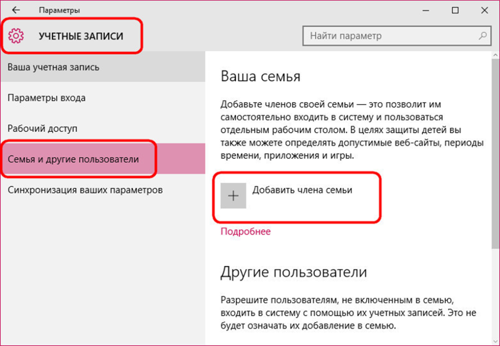Click the vertical scrollbar thumb
The width and height of the screenshot is (500, 346).
(496, 153)
